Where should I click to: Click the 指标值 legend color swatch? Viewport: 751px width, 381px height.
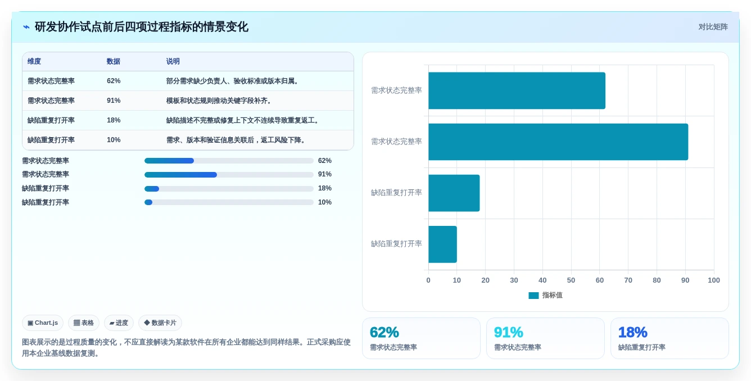click(533, 296)
